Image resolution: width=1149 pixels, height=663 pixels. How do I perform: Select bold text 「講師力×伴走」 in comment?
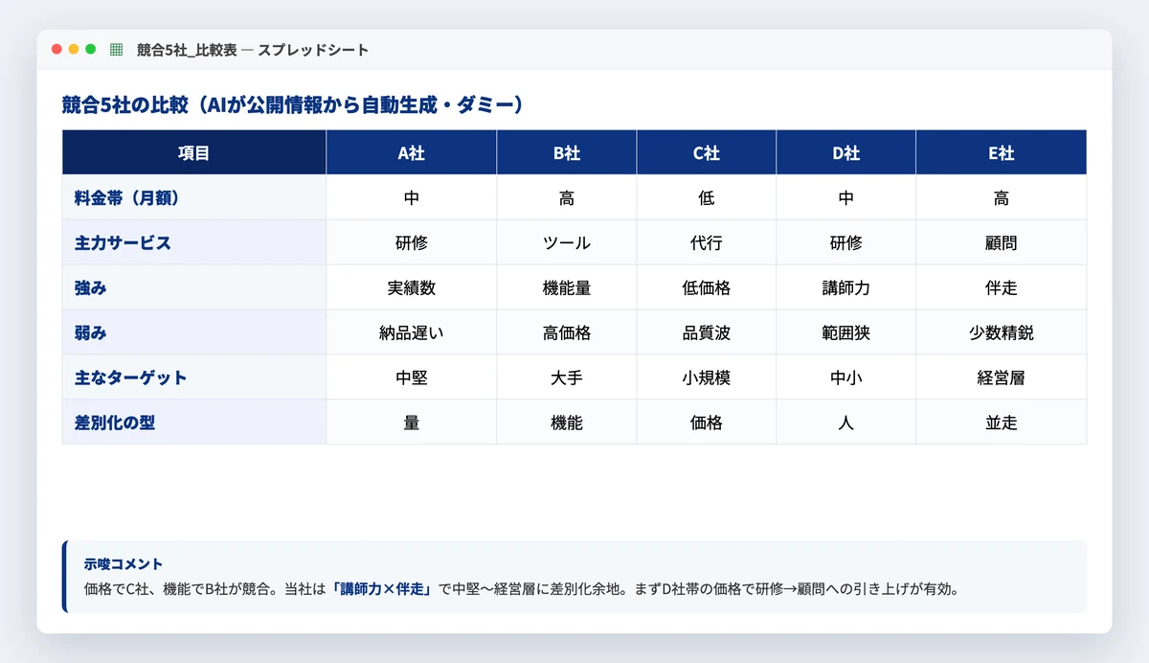pos(382,588)
